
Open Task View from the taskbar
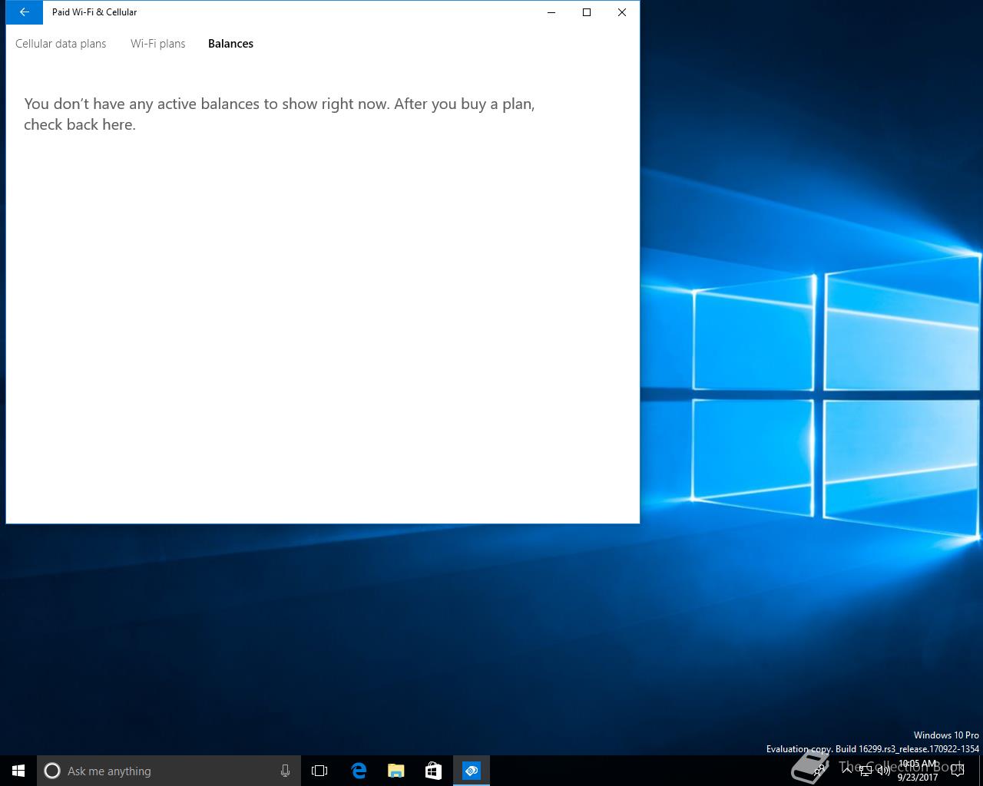click(x=319, y=771)
